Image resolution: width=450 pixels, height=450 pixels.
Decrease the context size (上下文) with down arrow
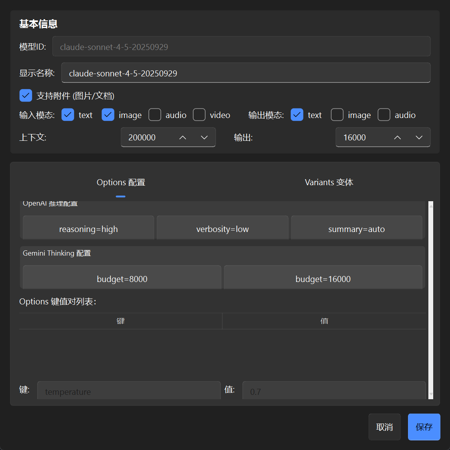204,138
